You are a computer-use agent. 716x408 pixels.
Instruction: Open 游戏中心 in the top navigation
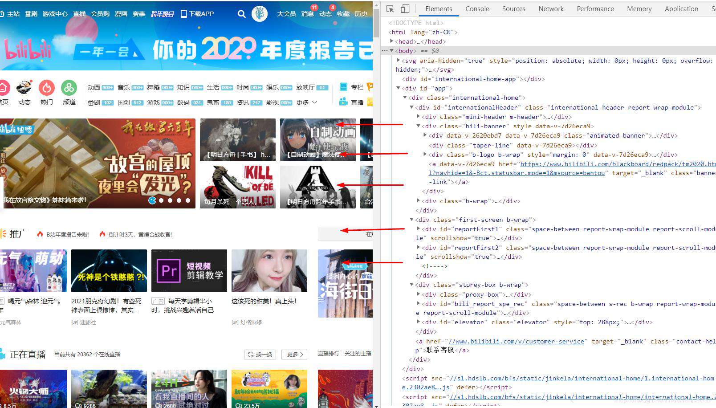pos(55,14)
